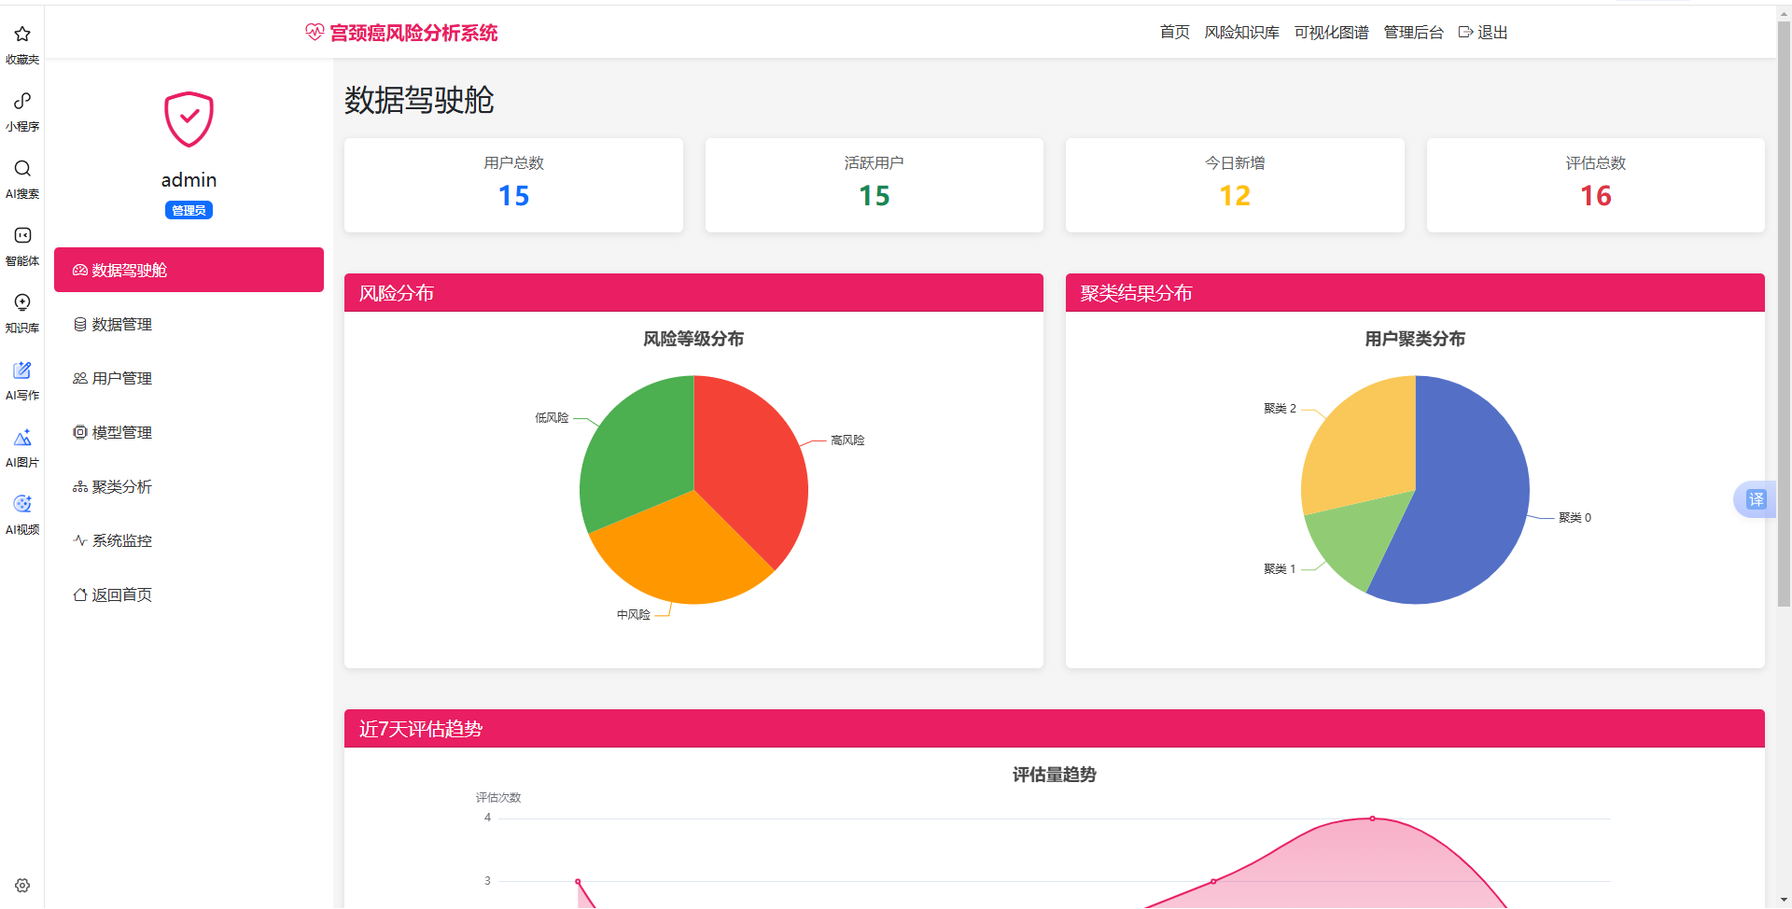Click the leftmost trend data point at value 3
The image size is (1792, 909).
pos(578,881)
